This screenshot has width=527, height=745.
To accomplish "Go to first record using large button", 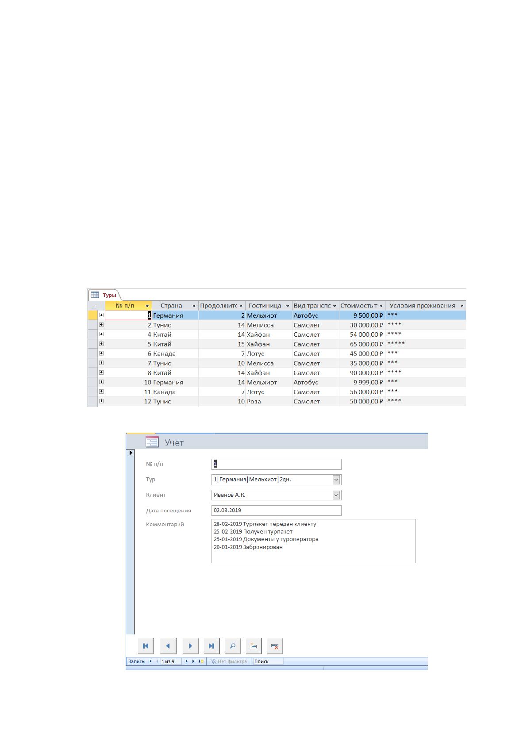I will [146, 646].
